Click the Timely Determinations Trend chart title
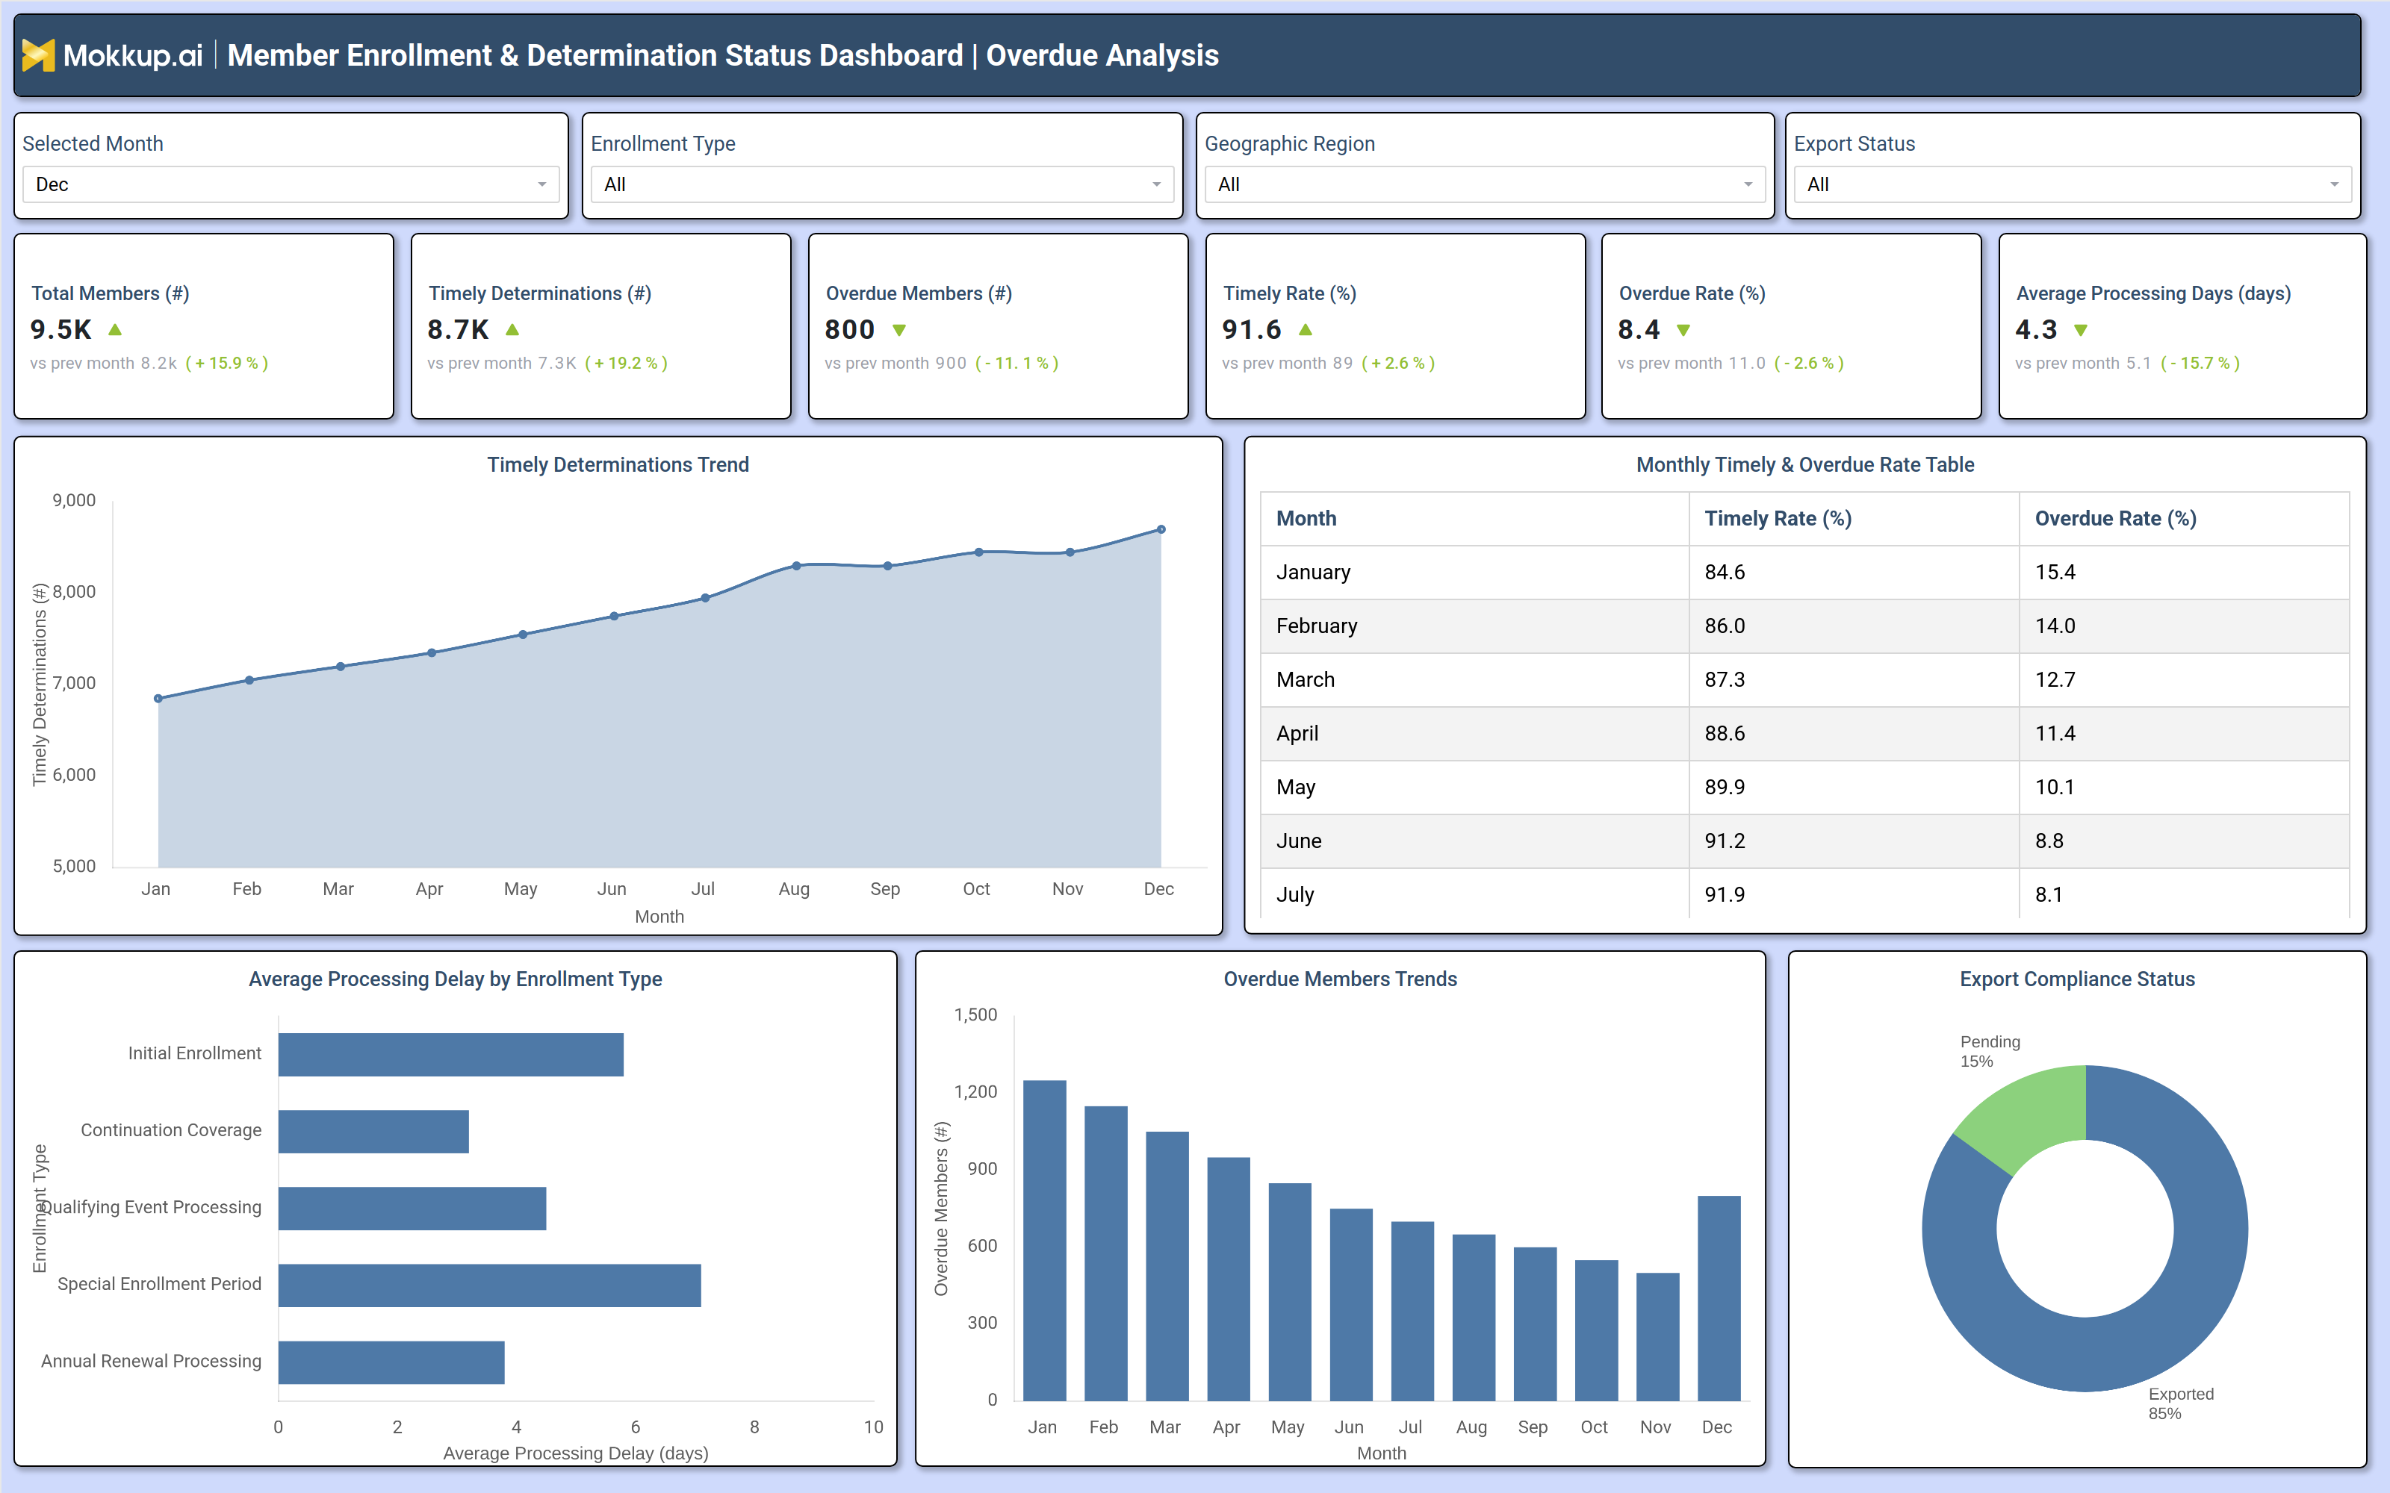Viewport: 2390px width, 1493px height. click(618, 465)
